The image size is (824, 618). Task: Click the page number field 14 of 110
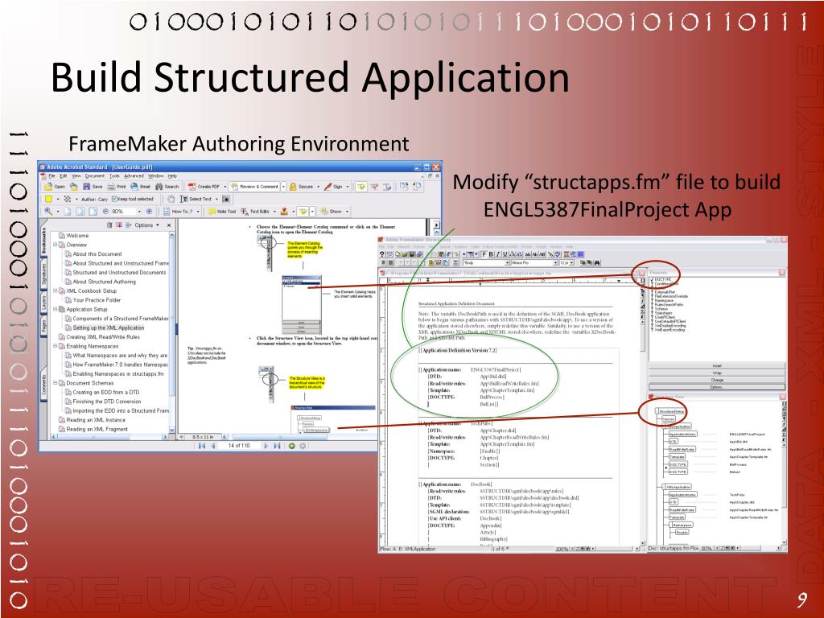[x=238, y=446]
